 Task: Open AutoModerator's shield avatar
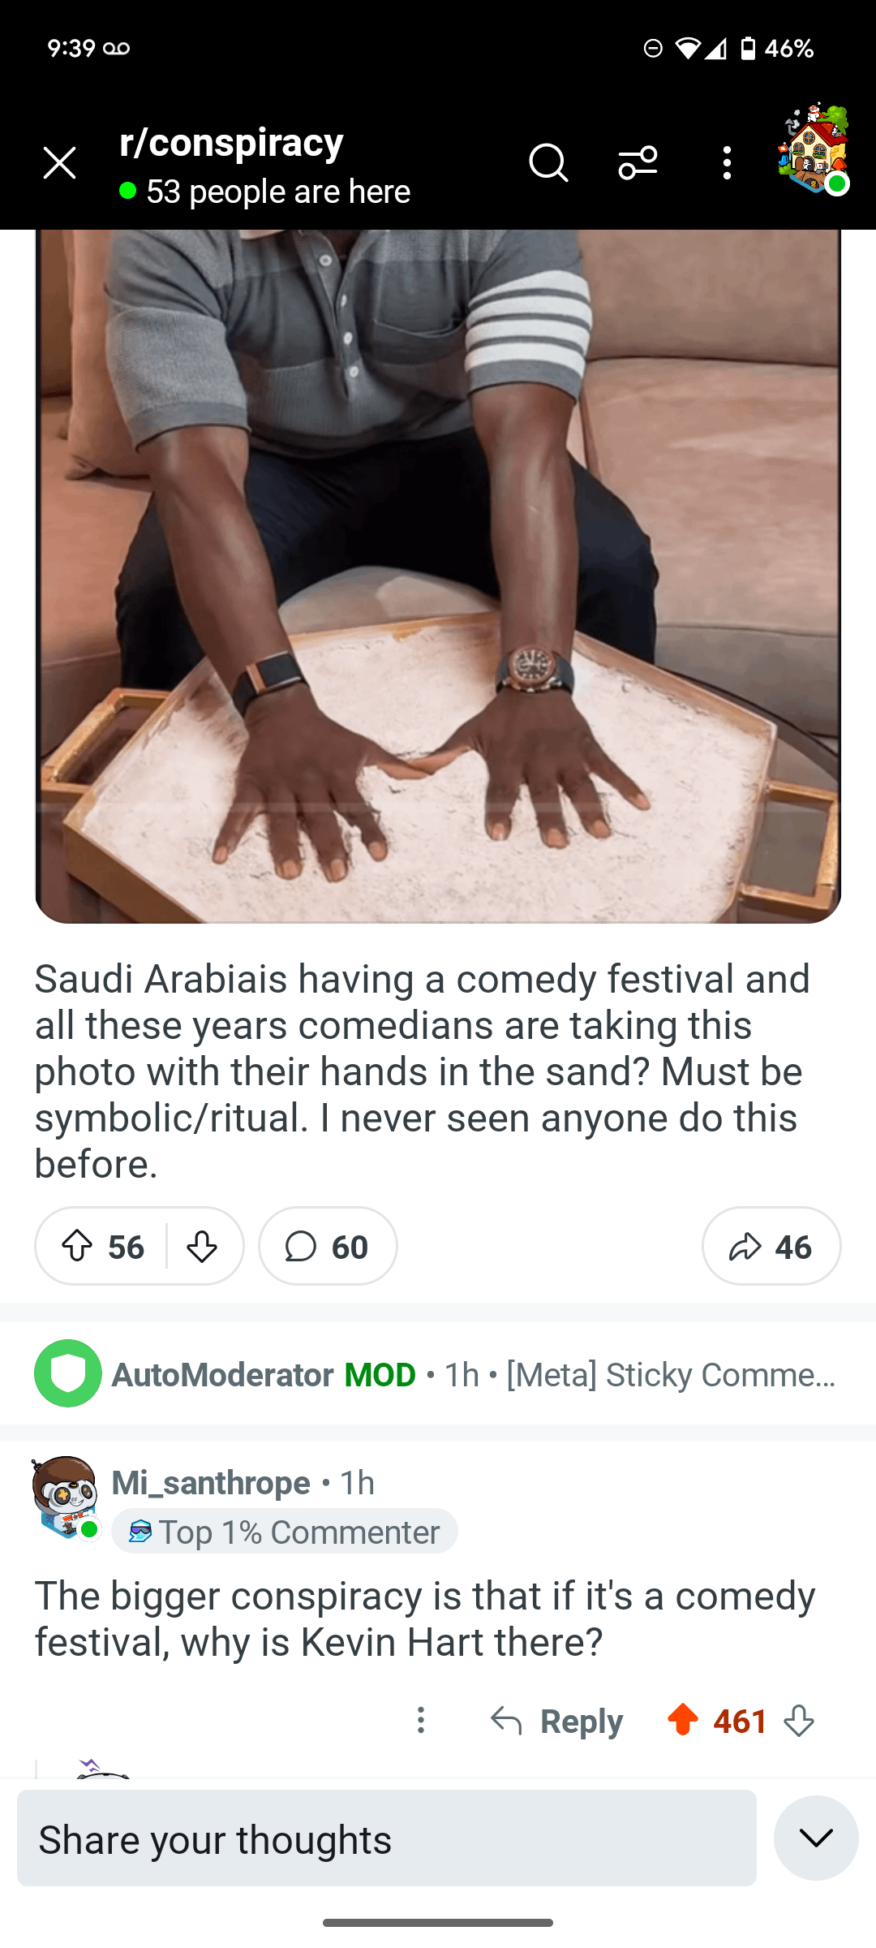click(x=68, y=1373)
